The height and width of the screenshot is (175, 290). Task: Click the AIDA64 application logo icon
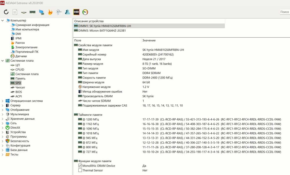[x=2, y=3]
